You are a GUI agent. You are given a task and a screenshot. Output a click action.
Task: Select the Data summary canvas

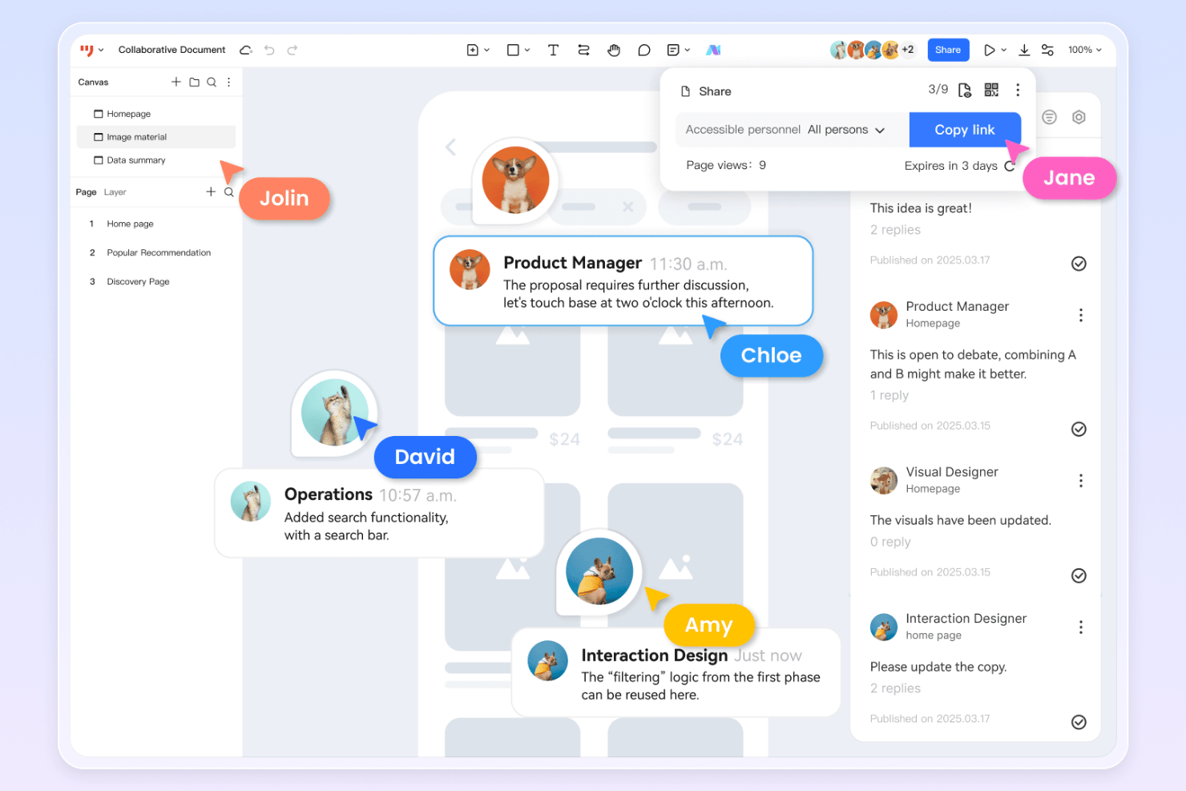(x=156, y=160)
